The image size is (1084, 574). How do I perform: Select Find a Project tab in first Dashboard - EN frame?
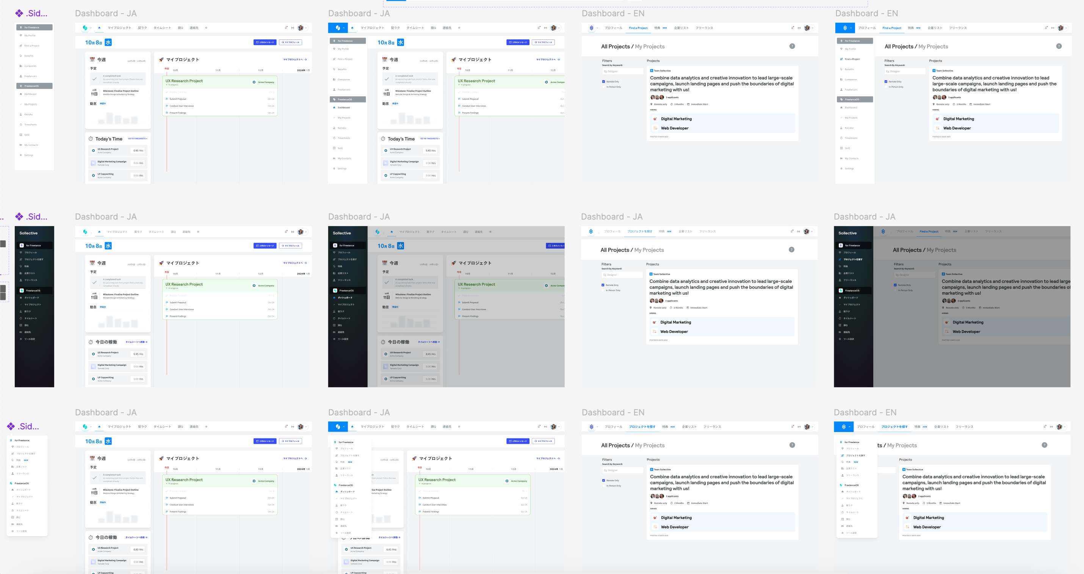click(x=638, y=28)
